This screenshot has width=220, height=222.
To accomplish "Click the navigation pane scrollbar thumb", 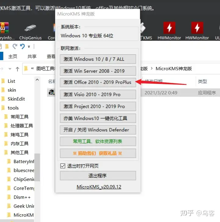I will tap(37, 167).
